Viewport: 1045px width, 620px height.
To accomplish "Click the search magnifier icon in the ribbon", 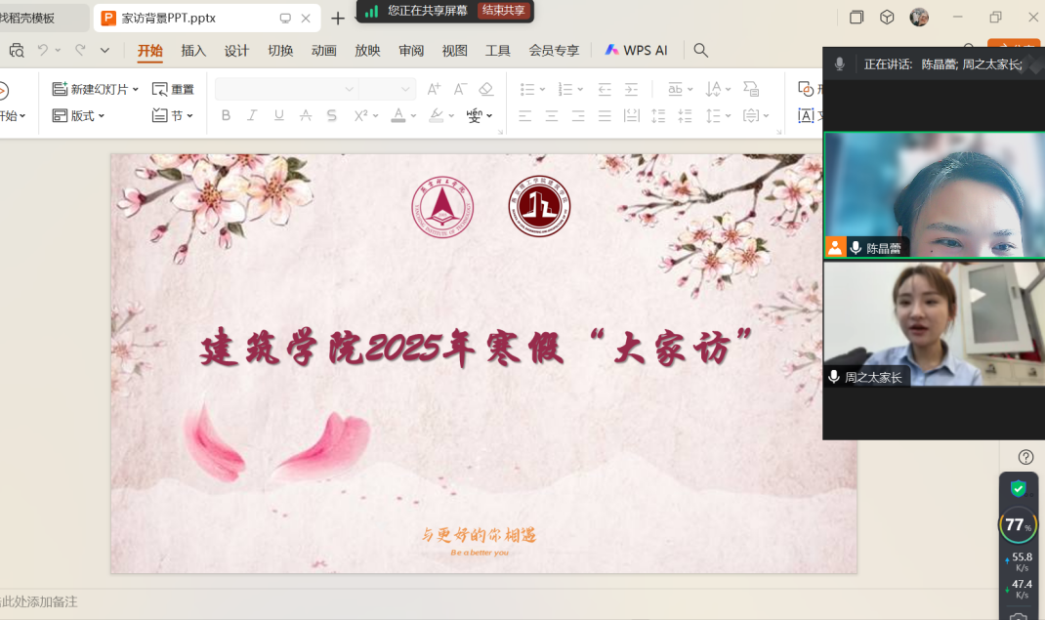I will coord(700,50).
